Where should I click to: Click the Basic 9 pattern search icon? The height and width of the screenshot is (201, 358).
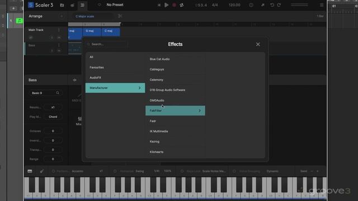coord(58,93)
